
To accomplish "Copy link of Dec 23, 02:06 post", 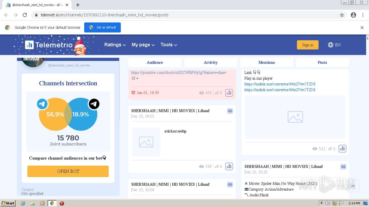I will click(x=230, y=184).
